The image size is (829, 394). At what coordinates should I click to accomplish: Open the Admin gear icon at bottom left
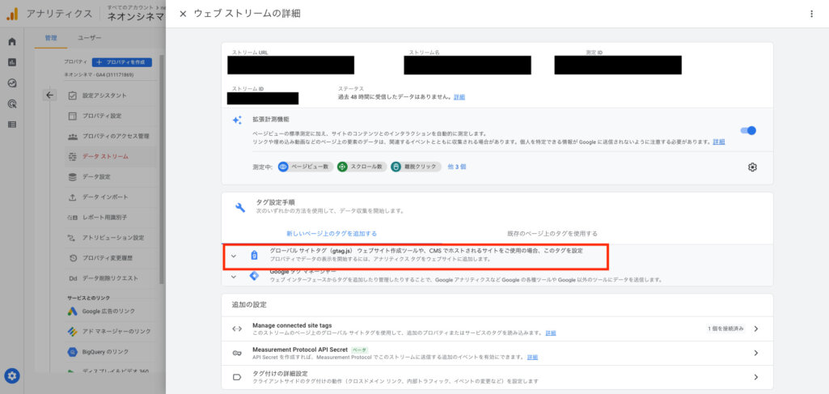[x=13, y=376]
